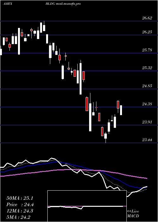Select the 26.25 price level label
Image resolution: width=158 pixels, height=222 pixels.
click(x=147, y=32)
